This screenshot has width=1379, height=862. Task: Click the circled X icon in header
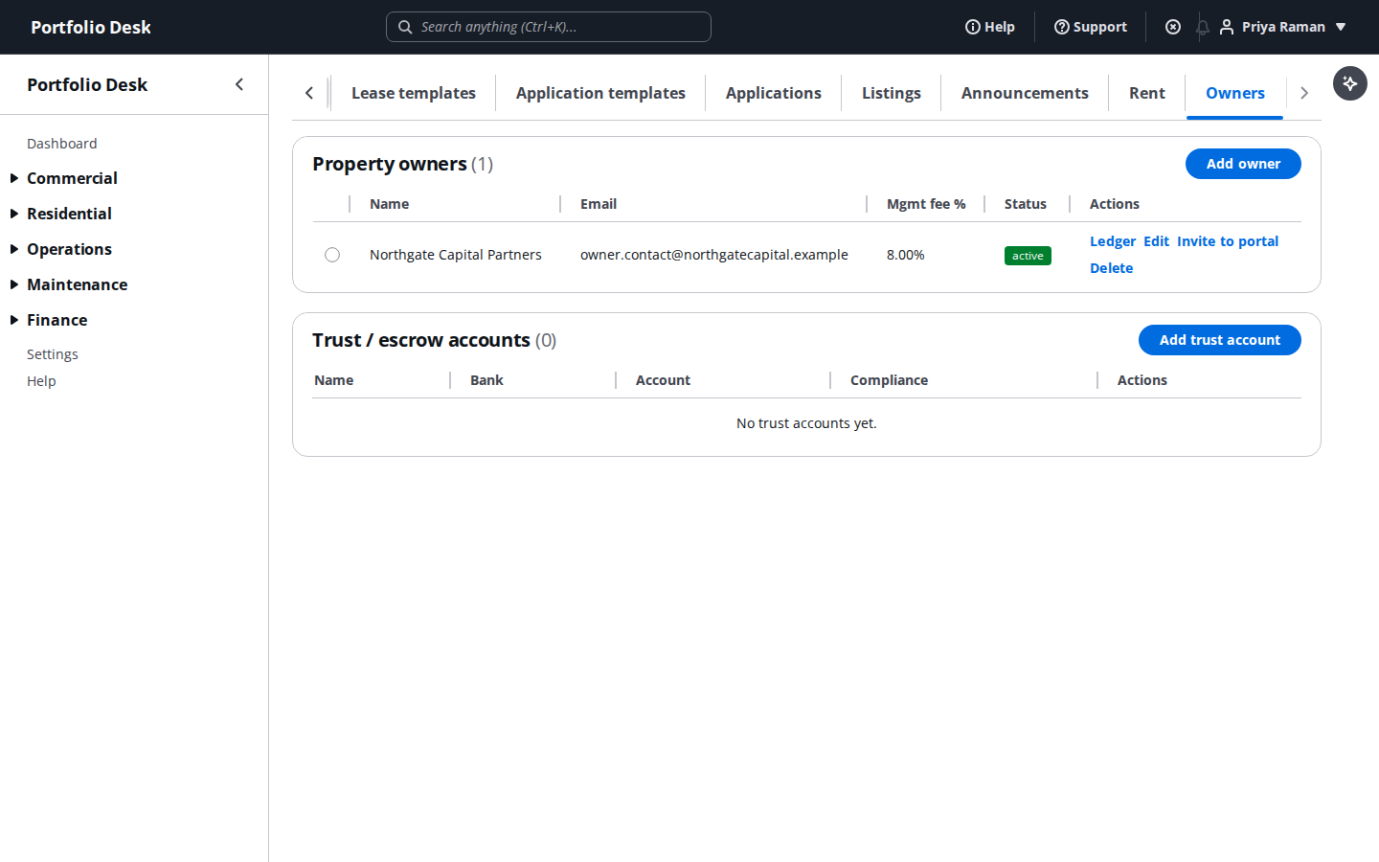pos(1173,27)
